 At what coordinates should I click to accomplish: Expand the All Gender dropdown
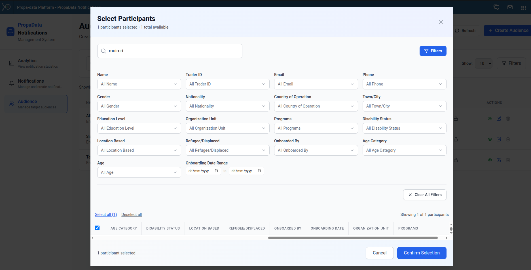click(x=139, y=106)
